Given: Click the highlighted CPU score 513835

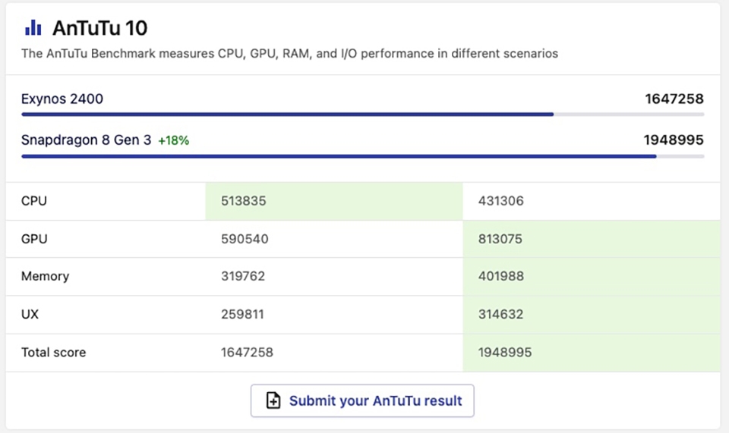Looking at the screenshot, I should click(244, 201).
